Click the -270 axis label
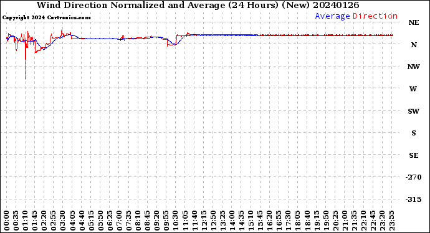Screen dimensions: 430x233 [x=414, y=177]
